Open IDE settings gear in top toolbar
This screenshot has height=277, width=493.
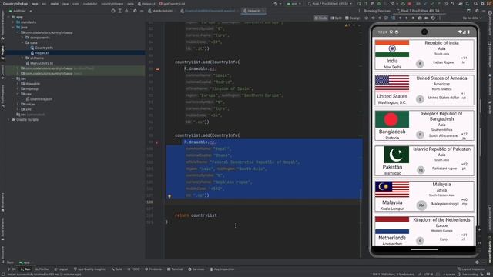482,4
